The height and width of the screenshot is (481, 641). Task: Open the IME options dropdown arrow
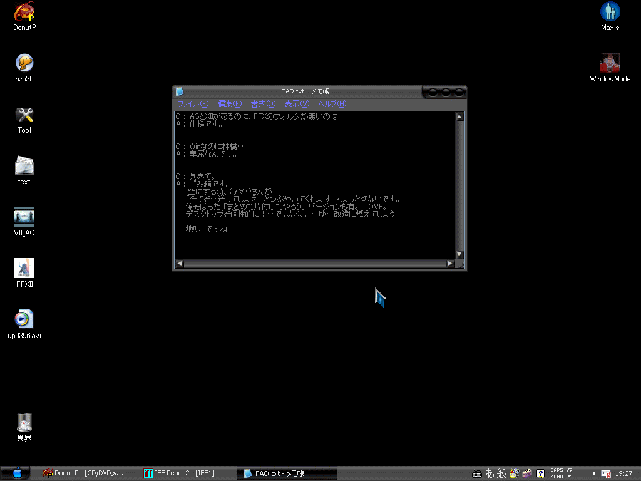tap(569, 477)
